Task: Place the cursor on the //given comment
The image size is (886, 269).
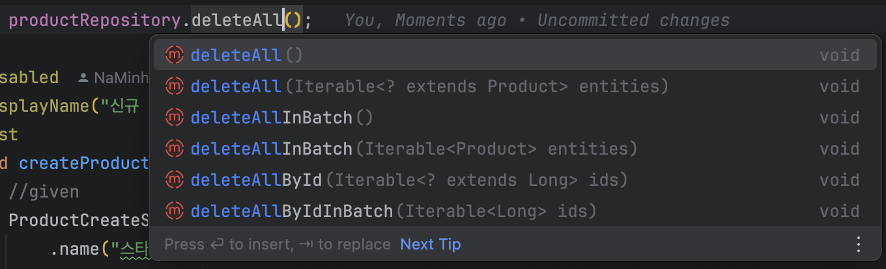Action: pos(44,192)
